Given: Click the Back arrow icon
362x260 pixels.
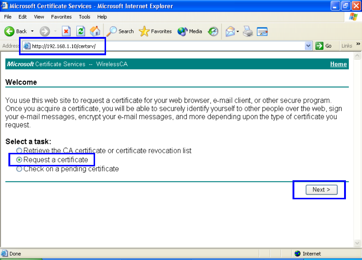Looking at the screenshot, I should pyautogui.click(x=10, y=31).
